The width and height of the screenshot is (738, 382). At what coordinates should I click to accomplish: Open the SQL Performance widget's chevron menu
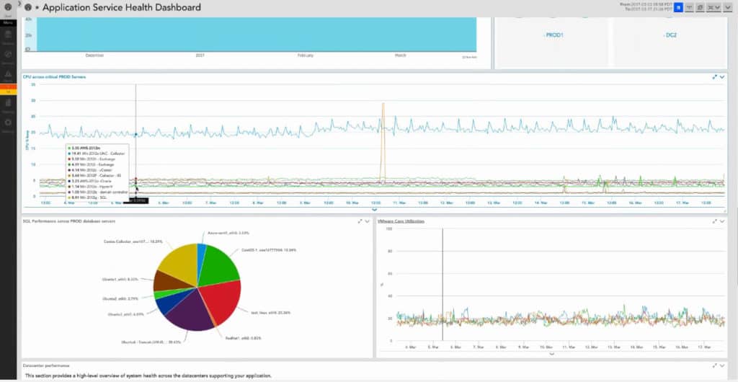[368, 221]
